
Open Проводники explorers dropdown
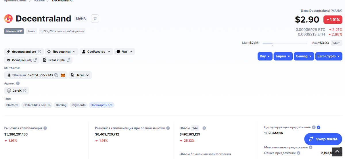point(62,52)
